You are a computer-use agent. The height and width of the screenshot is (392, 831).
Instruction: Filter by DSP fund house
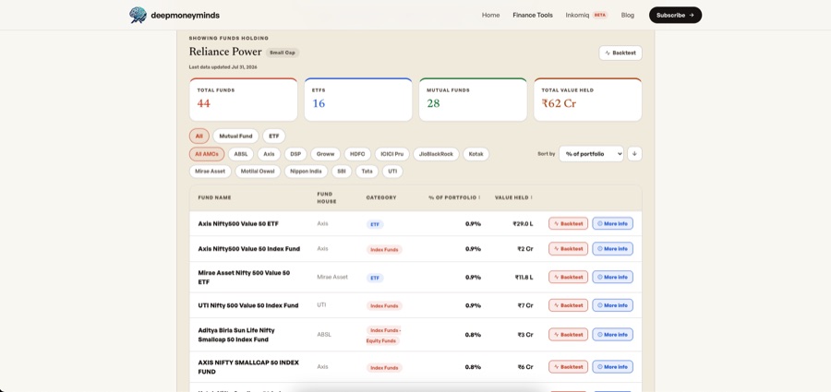[295, 154]
